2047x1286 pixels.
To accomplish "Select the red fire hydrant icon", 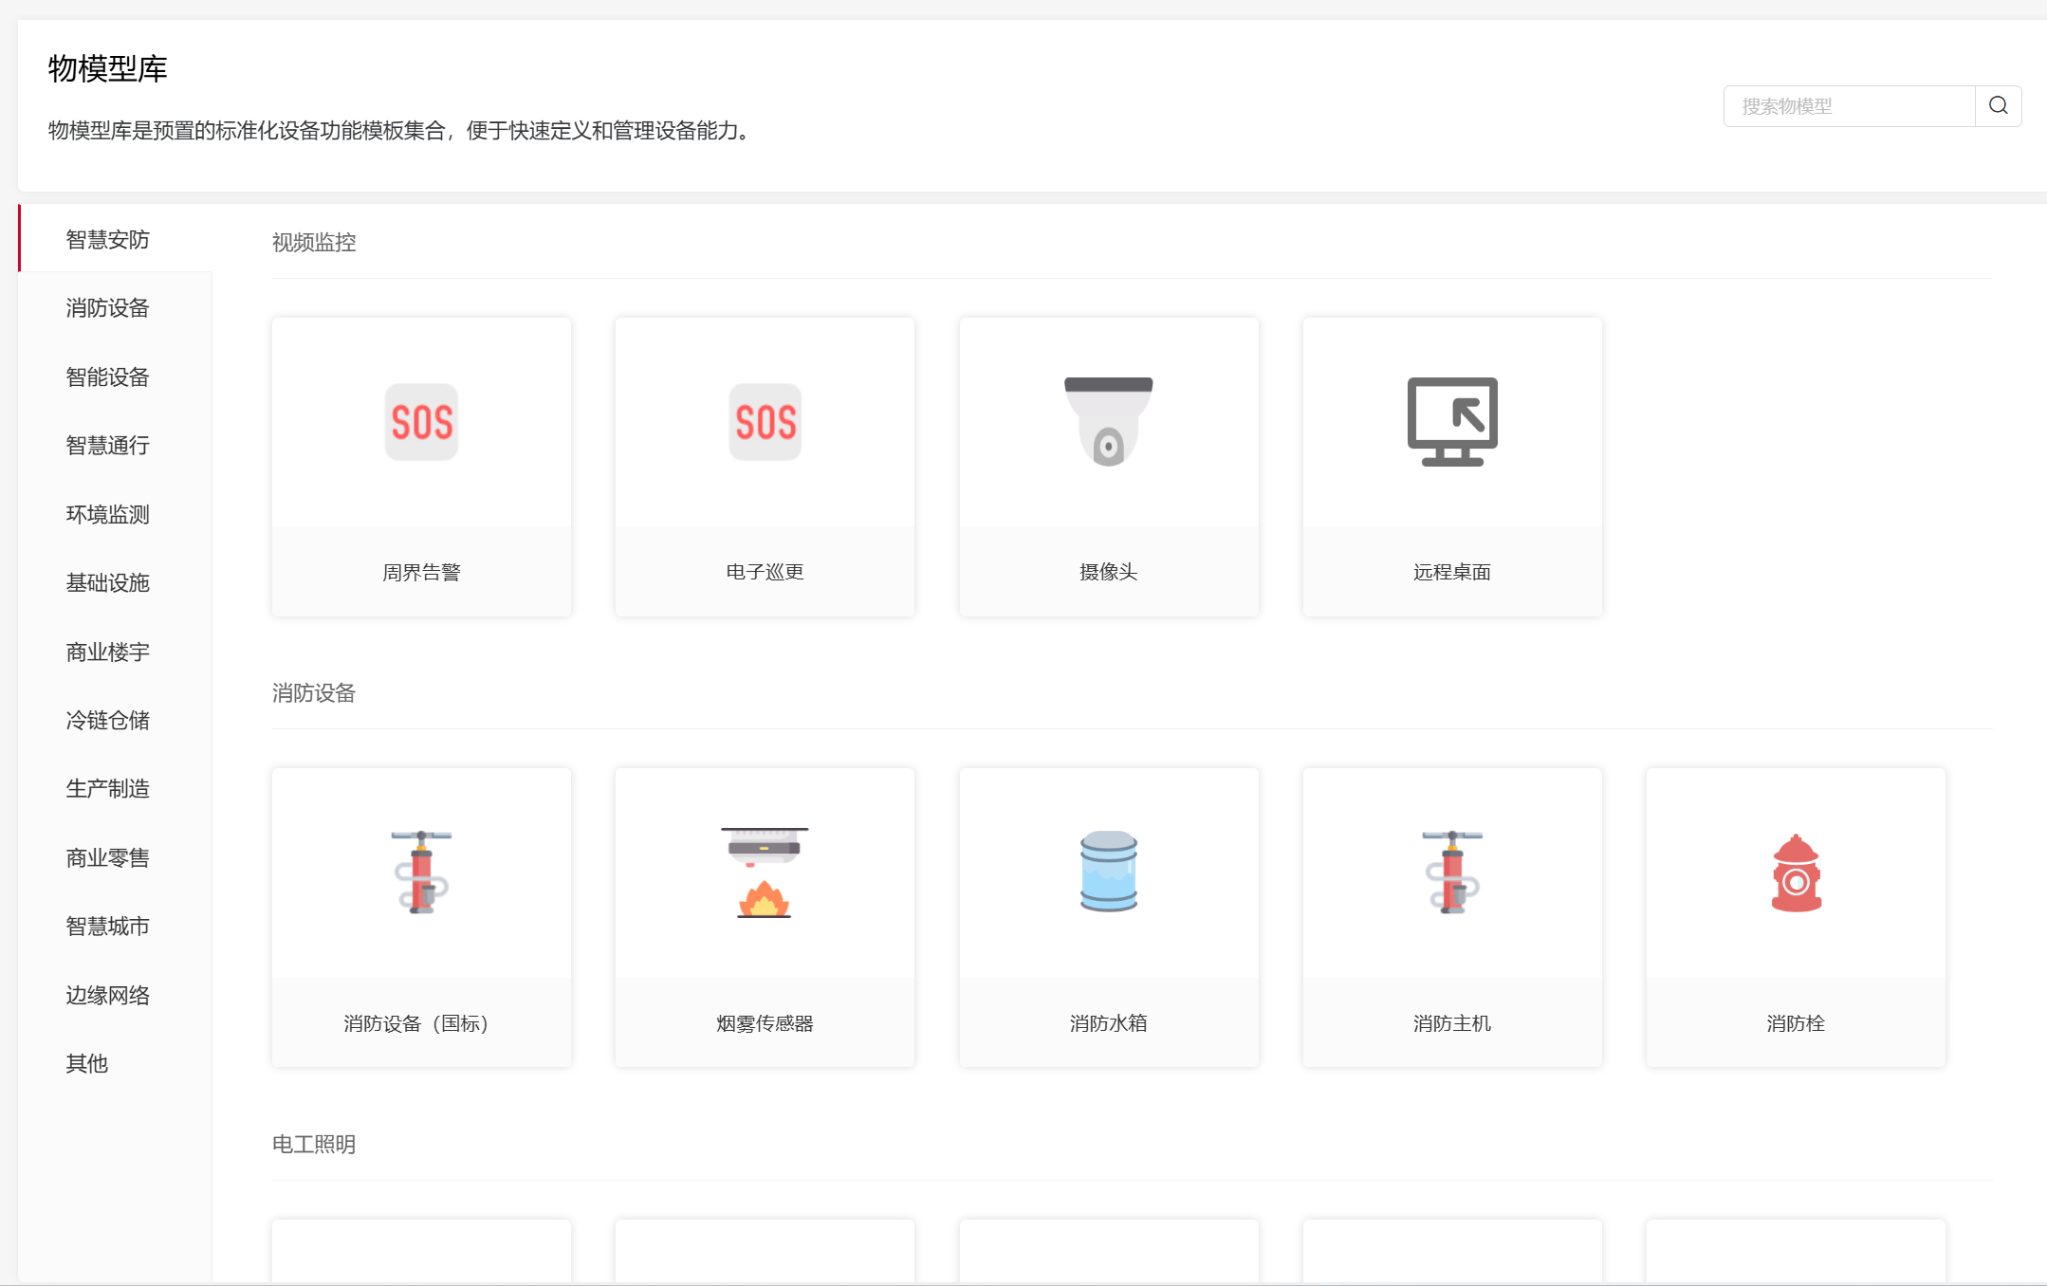I will [1796, 873].
